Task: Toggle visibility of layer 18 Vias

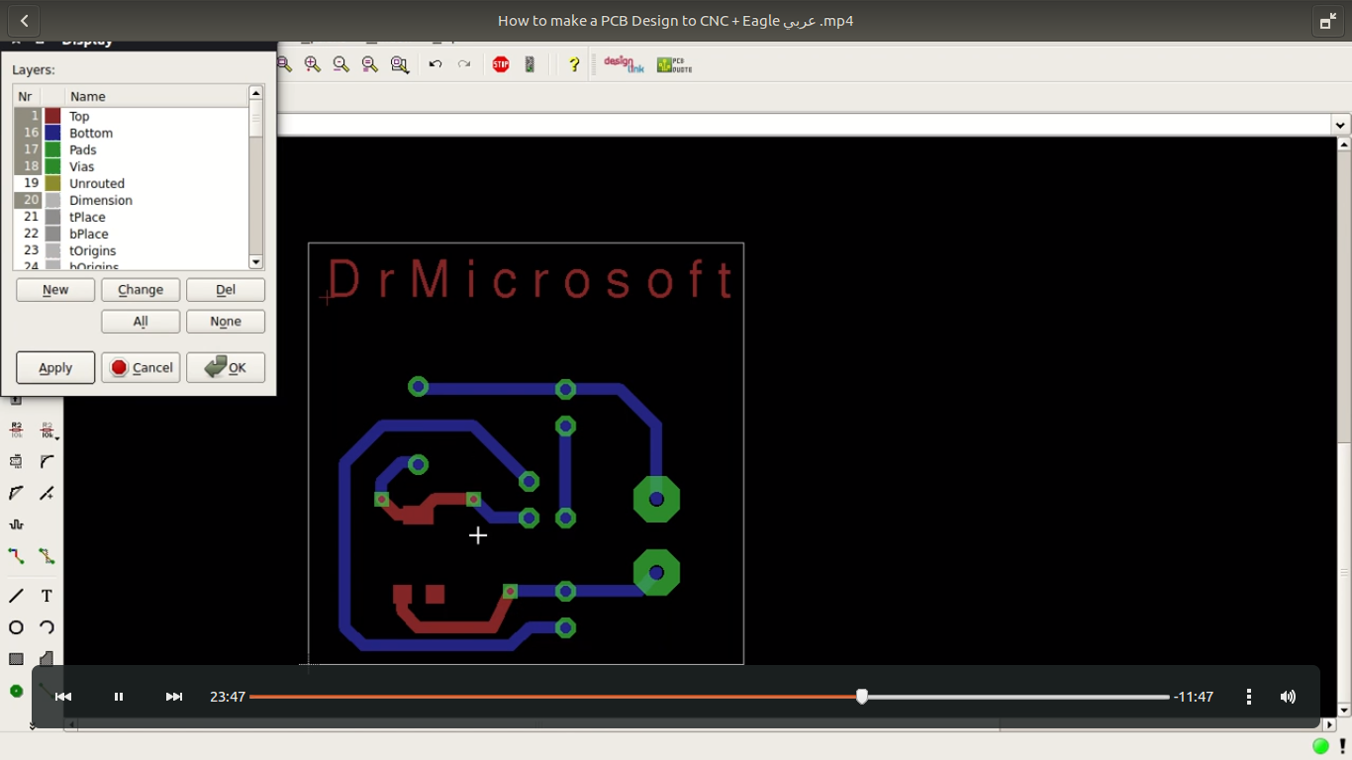Action: pos(28,166)
